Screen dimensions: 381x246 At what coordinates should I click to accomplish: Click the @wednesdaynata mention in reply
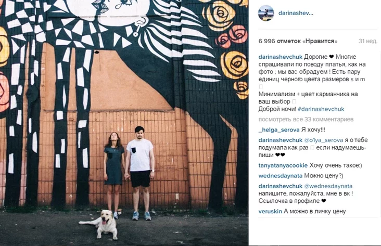pos(328,186)
